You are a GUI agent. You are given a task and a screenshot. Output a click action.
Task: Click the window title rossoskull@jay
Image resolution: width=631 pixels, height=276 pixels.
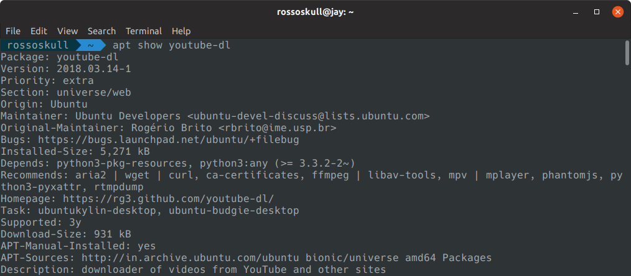tap(315, 12)
